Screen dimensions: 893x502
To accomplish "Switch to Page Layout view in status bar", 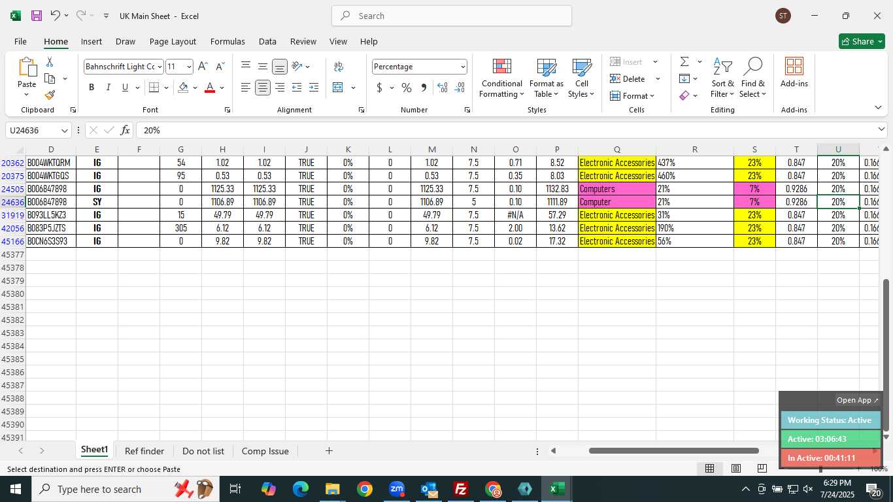I will 735,468.
